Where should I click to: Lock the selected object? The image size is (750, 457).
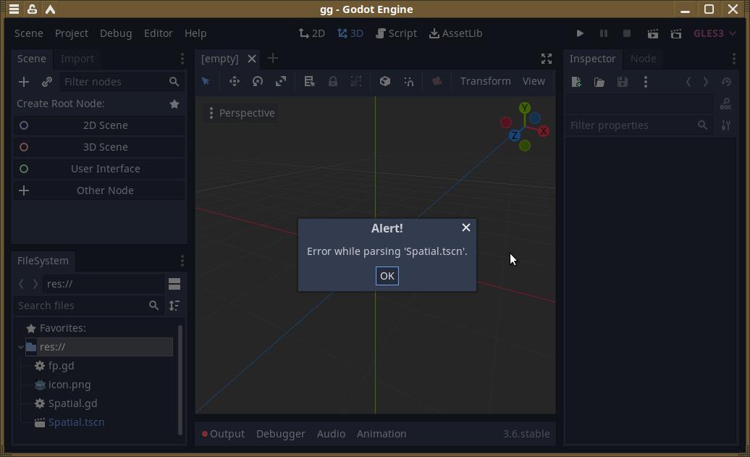(333, 81)
